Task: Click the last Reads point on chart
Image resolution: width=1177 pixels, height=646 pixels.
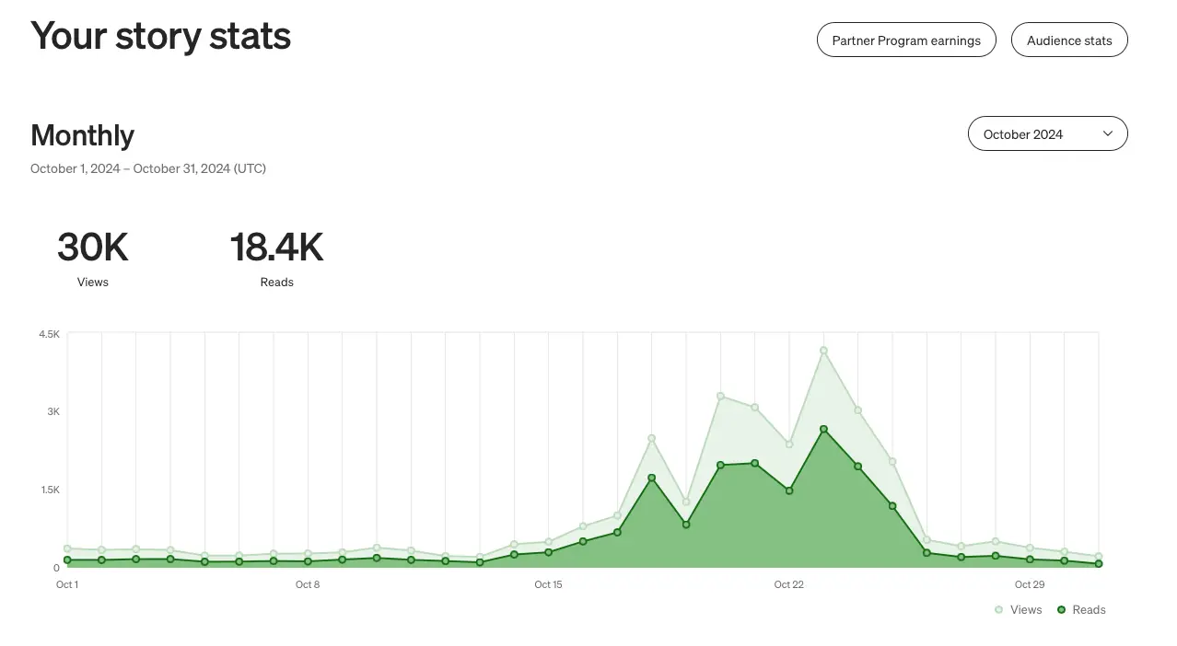Action: (1099, 564)
